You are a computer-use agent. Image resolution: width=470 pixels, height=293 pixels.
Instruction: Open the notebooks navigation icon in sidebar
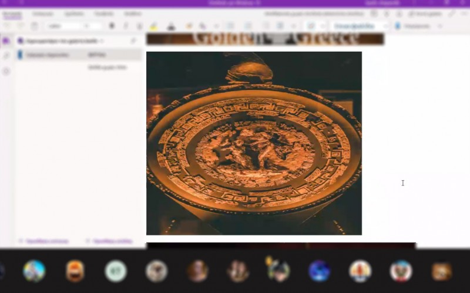tap(6, 41)
